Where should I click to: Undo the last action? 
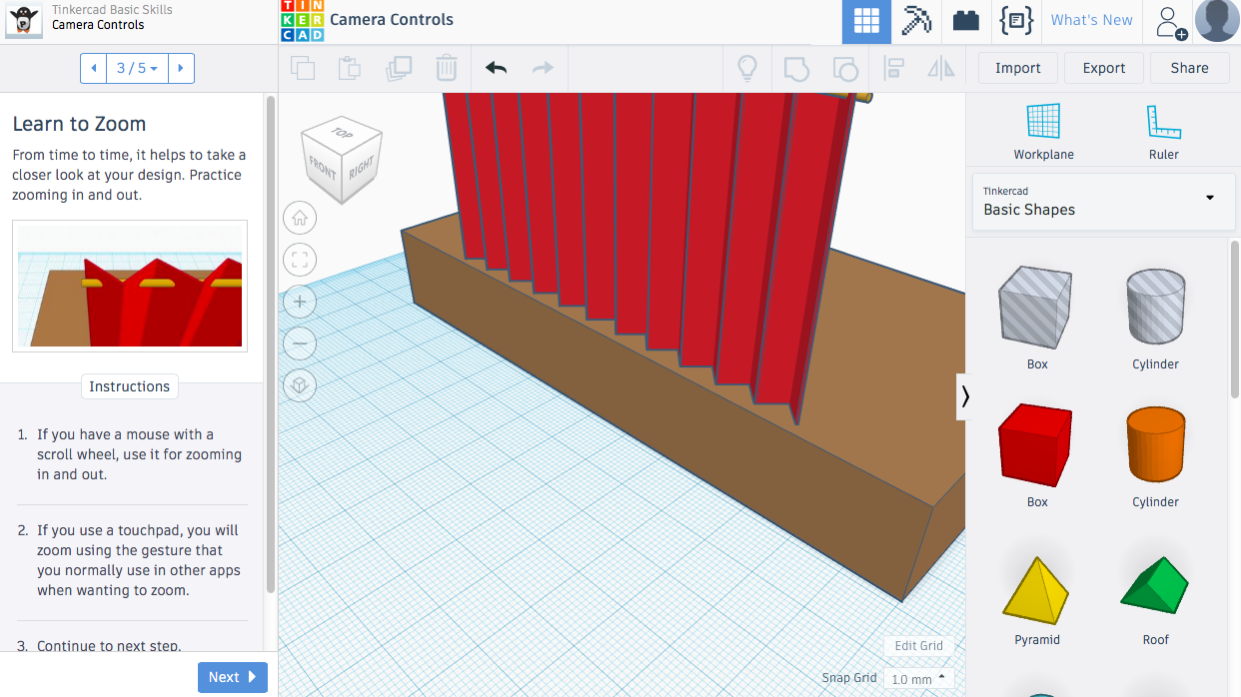tap(495, 67)
